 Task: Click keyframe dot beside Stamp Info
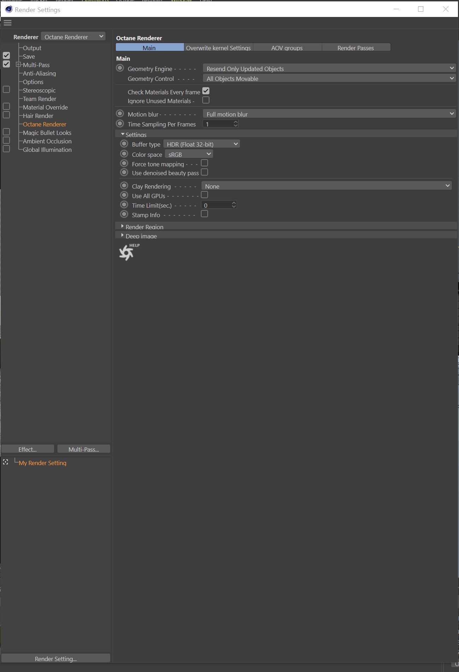click(124, 214)
